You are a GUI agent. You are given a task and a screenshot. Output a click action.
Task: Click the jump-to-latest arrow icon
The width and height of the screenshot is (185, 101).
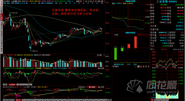(102, 1)
